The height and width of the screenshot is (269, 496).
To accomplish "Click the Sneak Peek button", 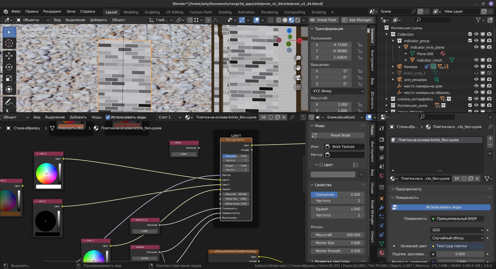I will click(324, 20).
